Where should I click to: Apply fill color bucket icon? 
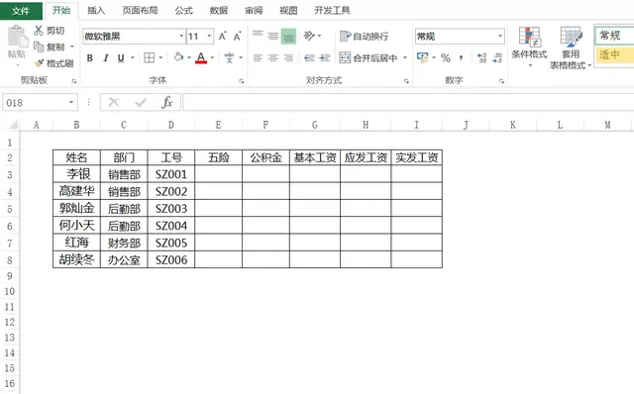pyautogui.click(x=178, y=57)
